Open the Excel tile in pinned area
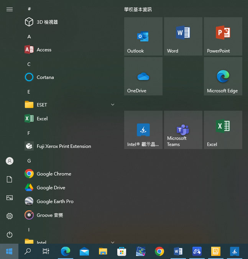The height and width of the screenshot is (259, 248). [223, 130]
